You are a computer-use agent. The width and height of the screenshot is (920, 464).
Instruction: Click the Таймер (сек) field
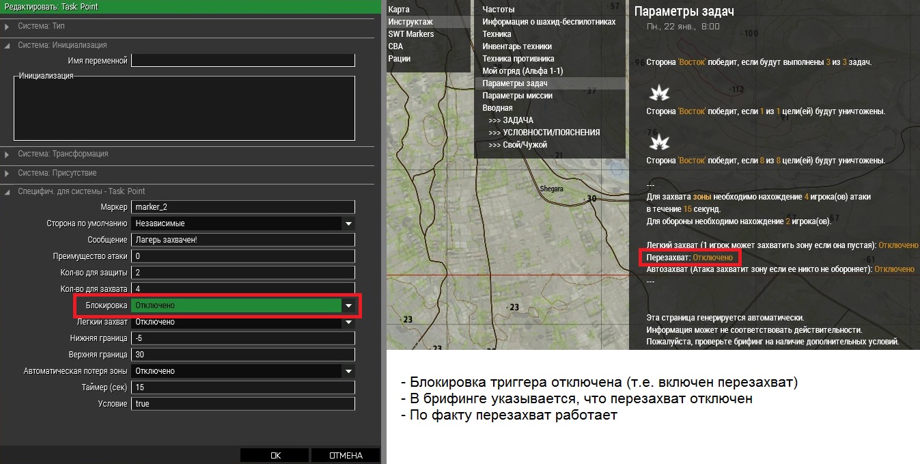pyautogui.click(x=242, y=387)
